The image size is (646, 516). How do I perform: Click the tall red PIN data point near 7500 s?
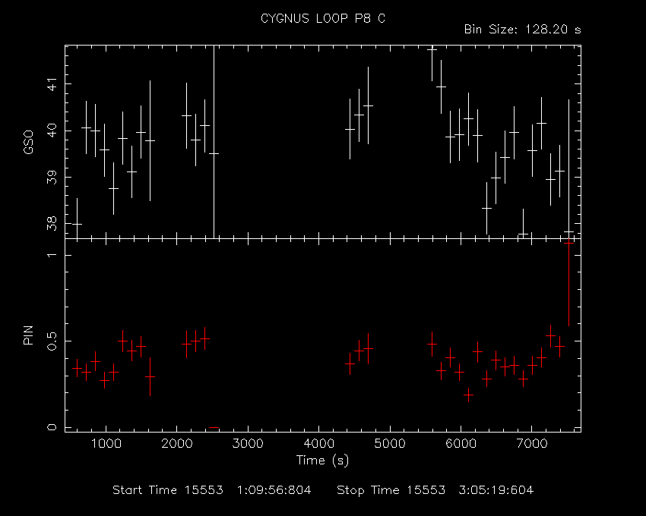pos(569,282)
